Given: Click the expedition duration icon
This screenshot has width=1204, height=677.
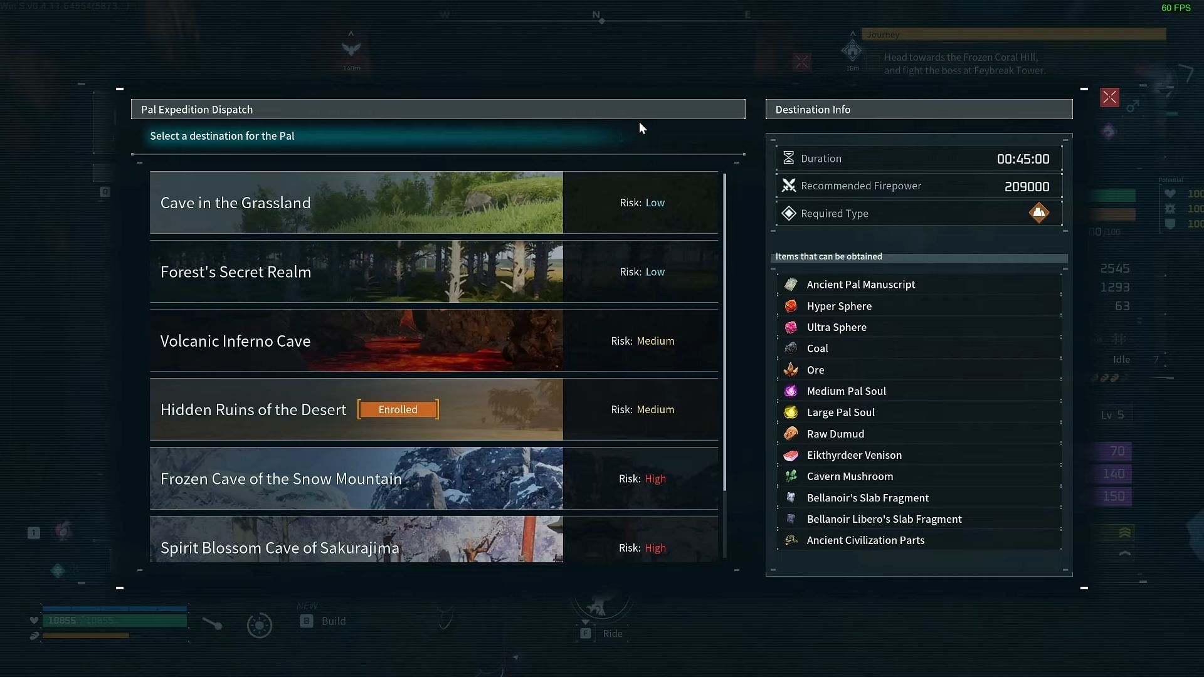Looking at the screenshot, I should point(788,158).
